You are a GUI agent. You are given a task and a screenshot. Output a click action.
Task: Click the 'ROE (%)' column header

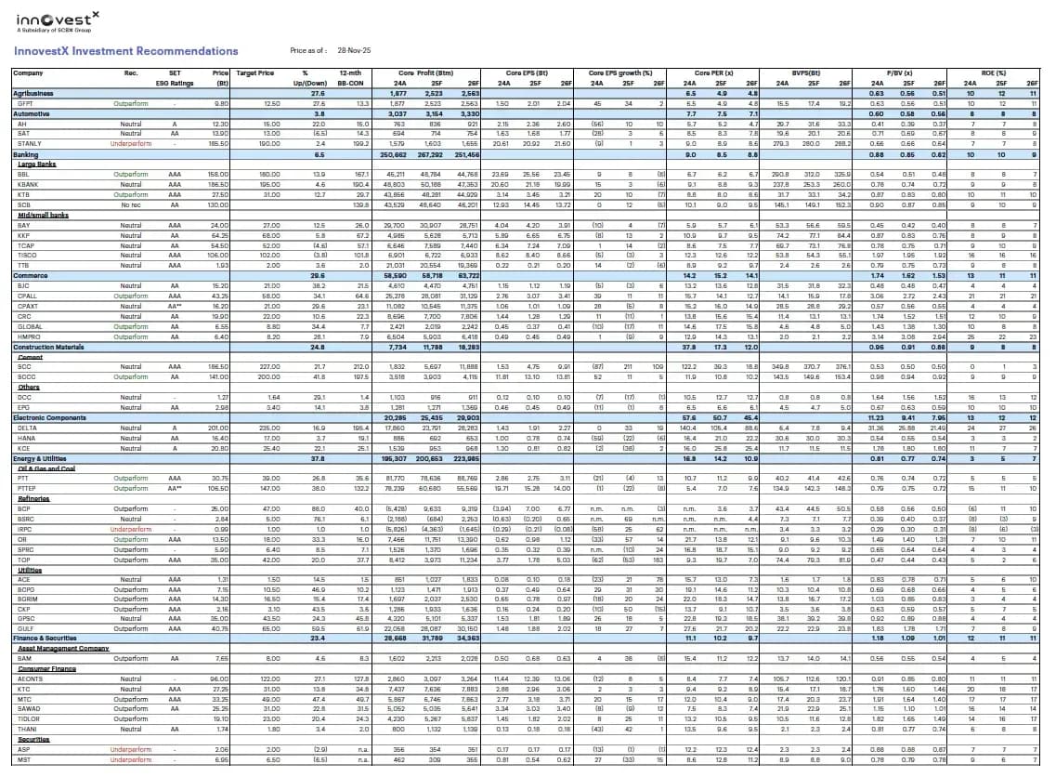(x=994, y=72)
